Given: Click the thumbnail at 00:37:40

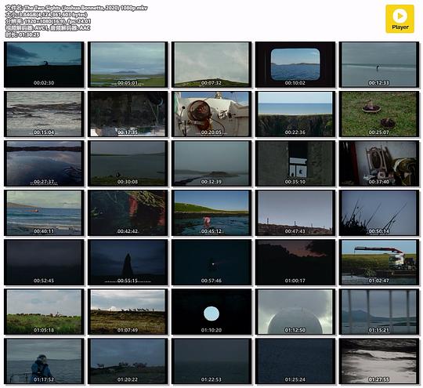Looking at the screenshot, I should point(379,163).
